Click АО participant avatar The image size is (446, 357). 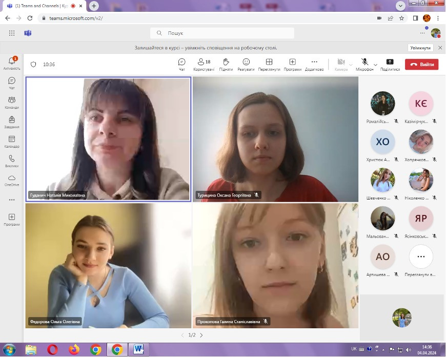click(382, 256)
